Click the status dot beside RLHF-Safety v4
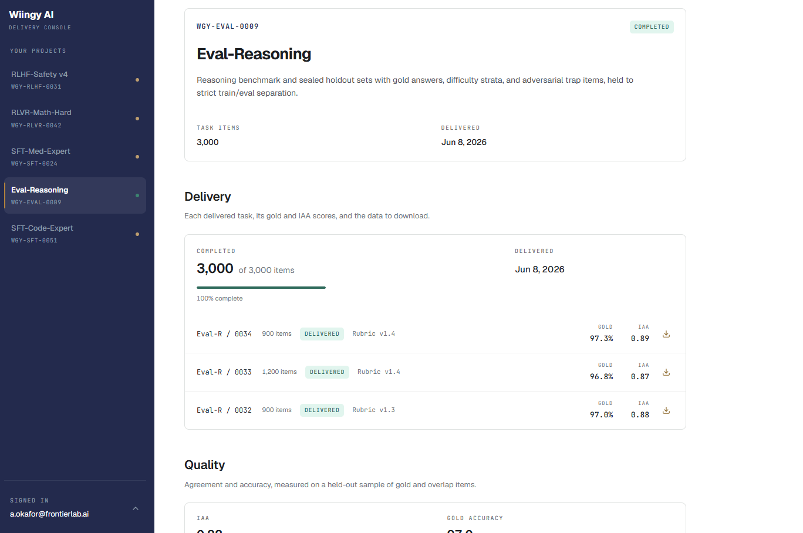The image size is (803, 533). (137, 80)
